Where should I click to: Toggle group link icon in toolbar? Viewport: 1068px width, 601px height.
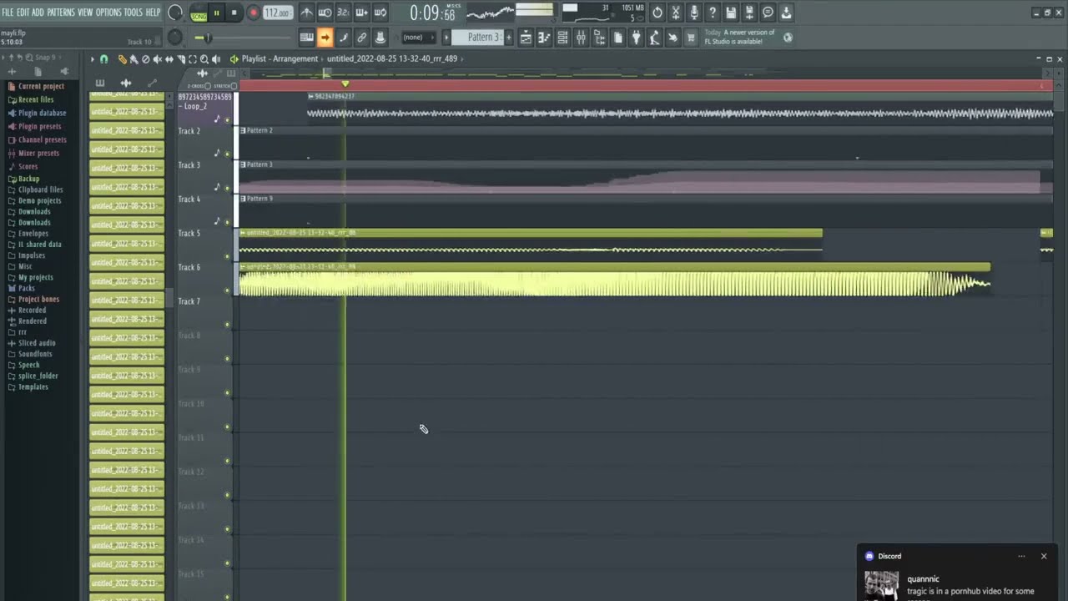[x=361, y=38]
